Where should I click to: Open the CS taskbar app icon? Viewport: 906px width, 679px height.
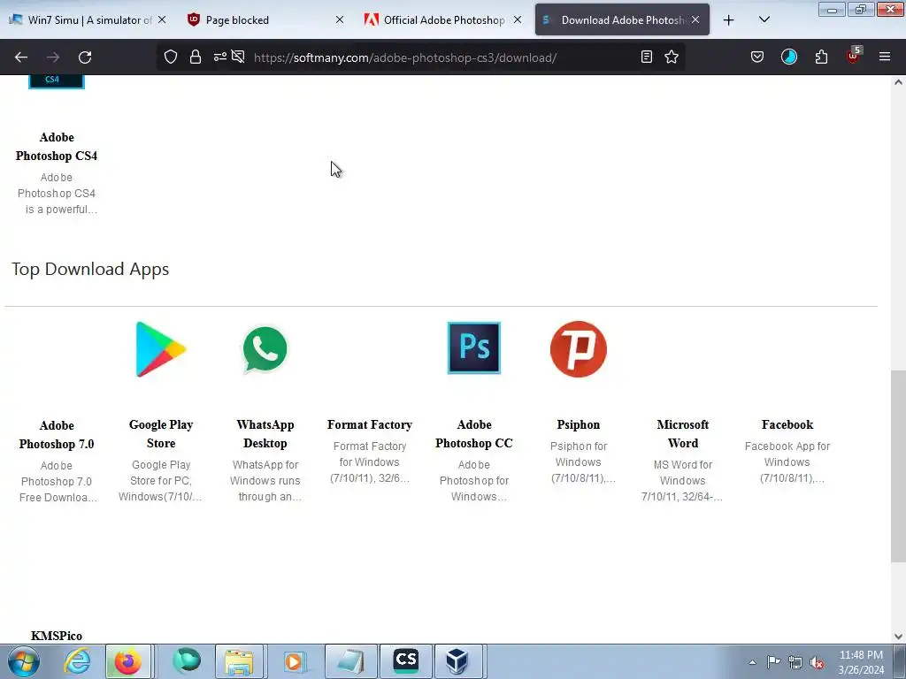405,661
